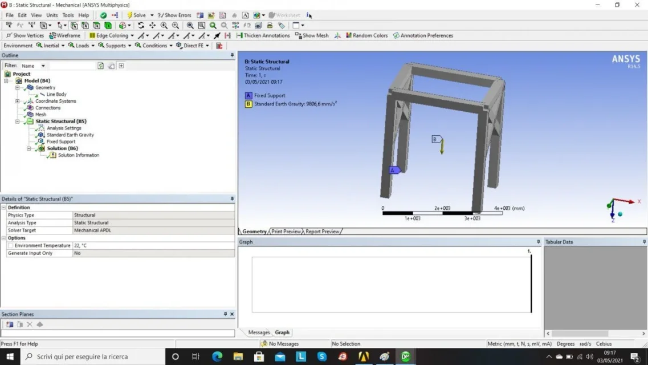Viewport: 648px width, 365px height.
Task: Switch to the Print Preview tab
Action: [x=286, y=232]
